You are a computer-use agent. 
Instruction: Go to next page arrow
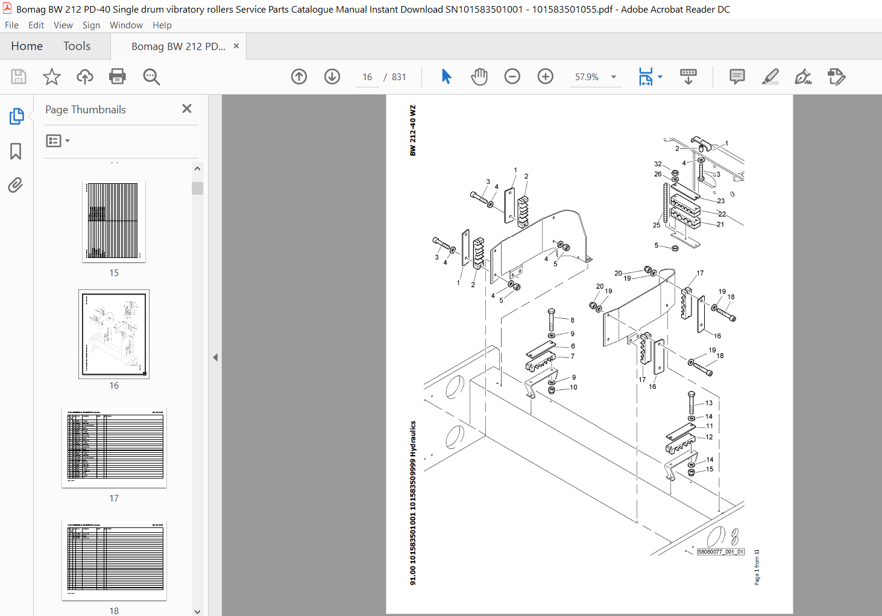332,77
